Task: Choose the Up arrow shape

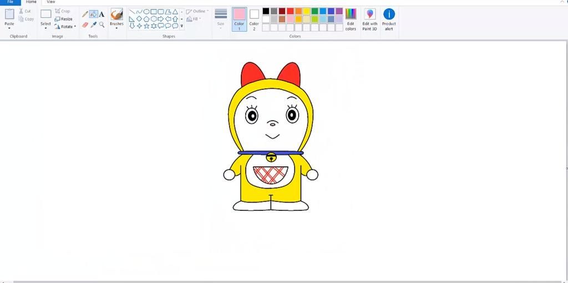Action: (175, 19)
